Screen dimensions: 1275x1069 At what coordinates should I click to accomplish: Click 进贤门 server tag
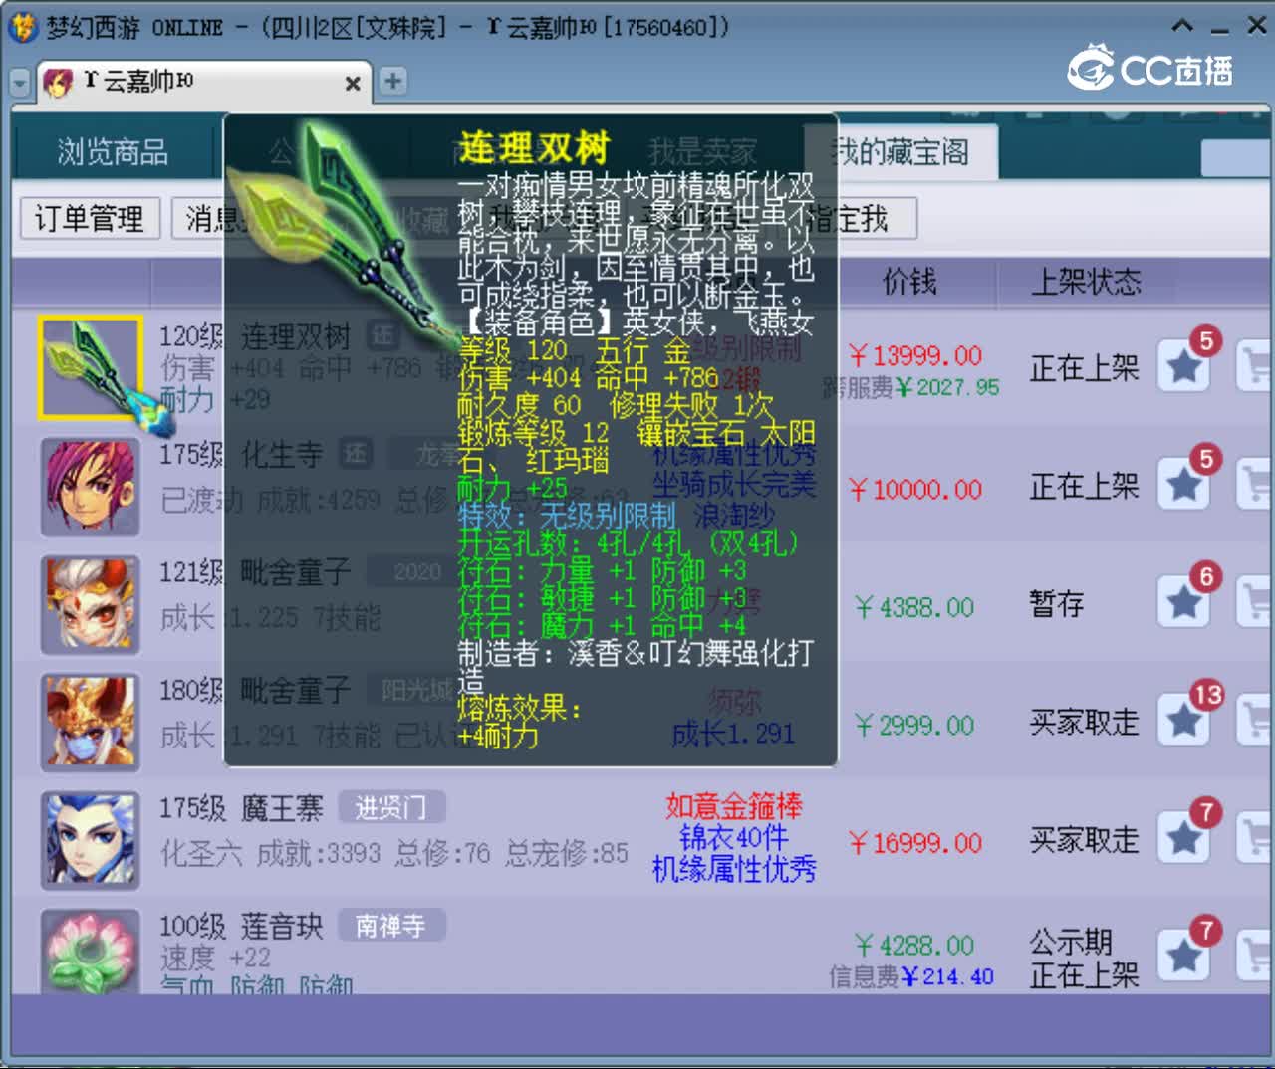coord(390,807)
